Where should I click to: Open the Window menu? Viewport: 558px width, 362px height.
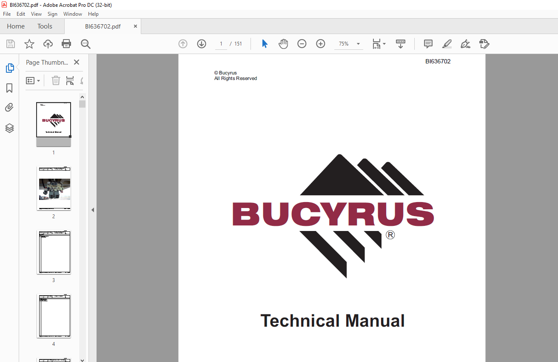(x=73, y=14)
